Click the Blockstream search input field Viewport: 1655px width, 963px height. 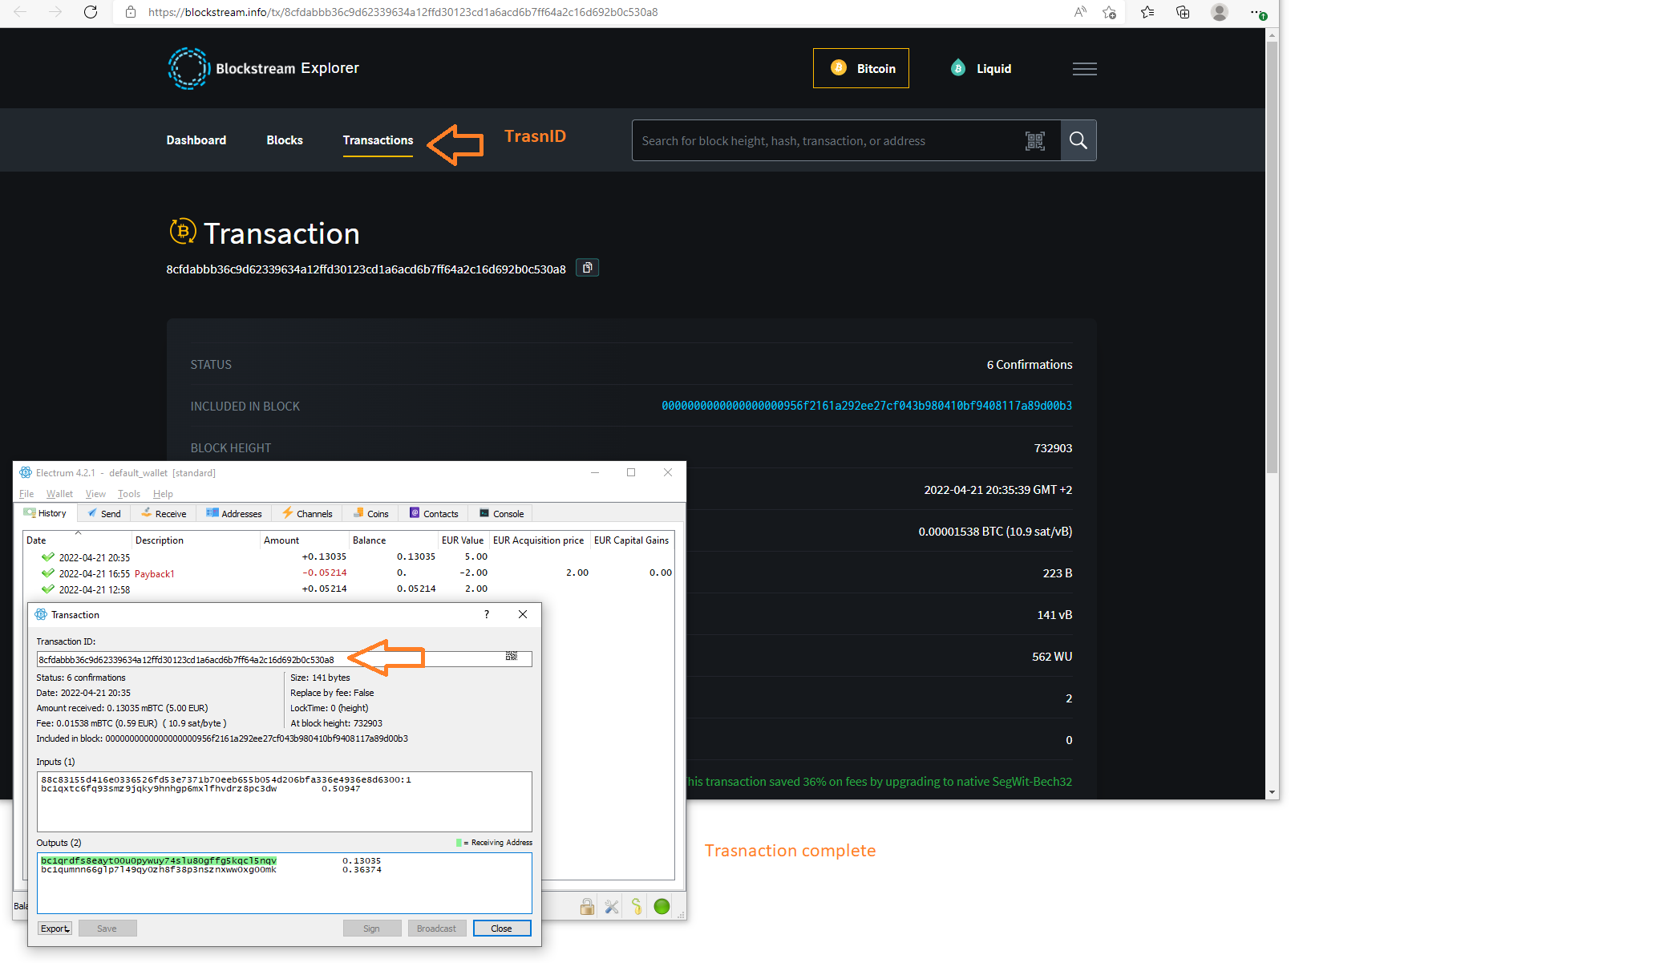pos(826,141)
